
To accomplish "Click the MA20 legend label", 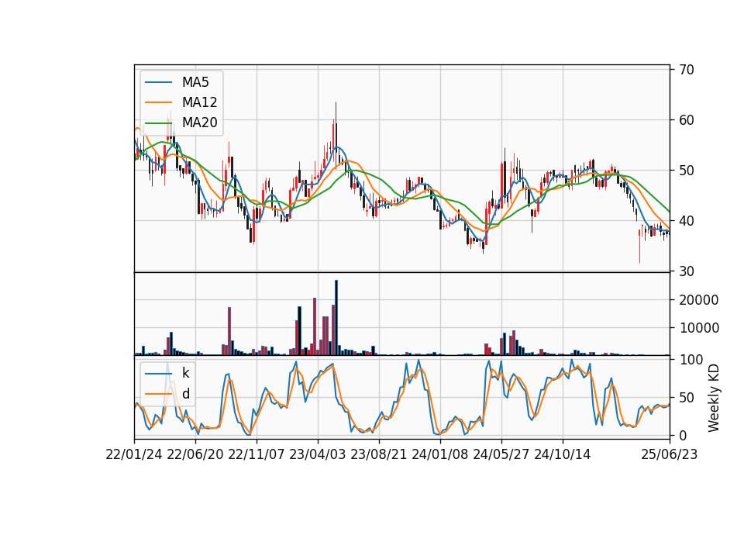I will pos(199,123).
